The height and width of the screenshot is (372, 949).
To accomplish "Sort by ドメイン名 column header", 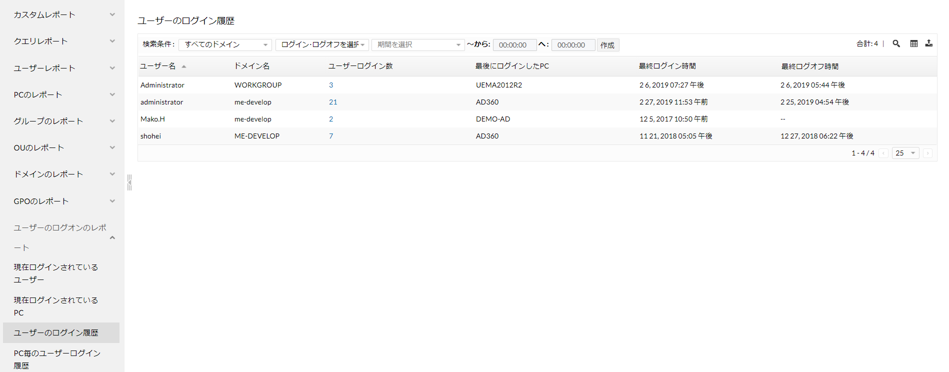I will pyautogui.click(x=252, y=66).
